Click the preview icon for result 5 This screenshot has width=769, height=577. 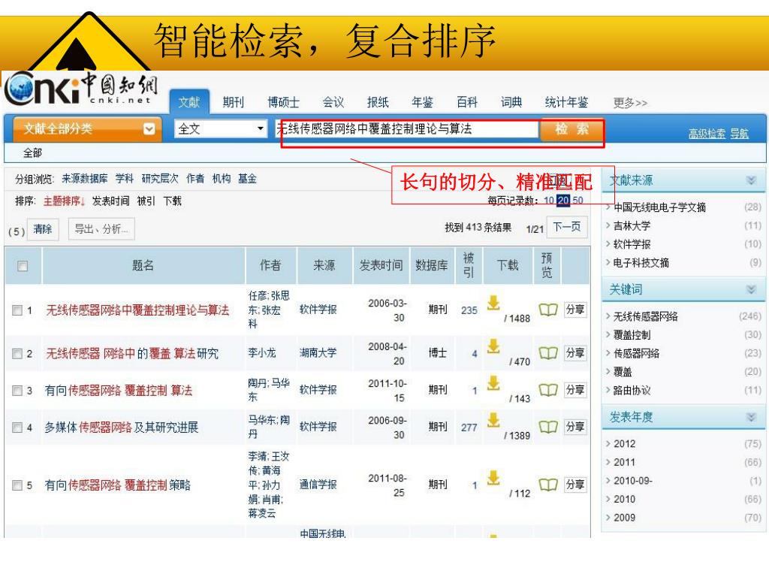[x=547, y=485]
